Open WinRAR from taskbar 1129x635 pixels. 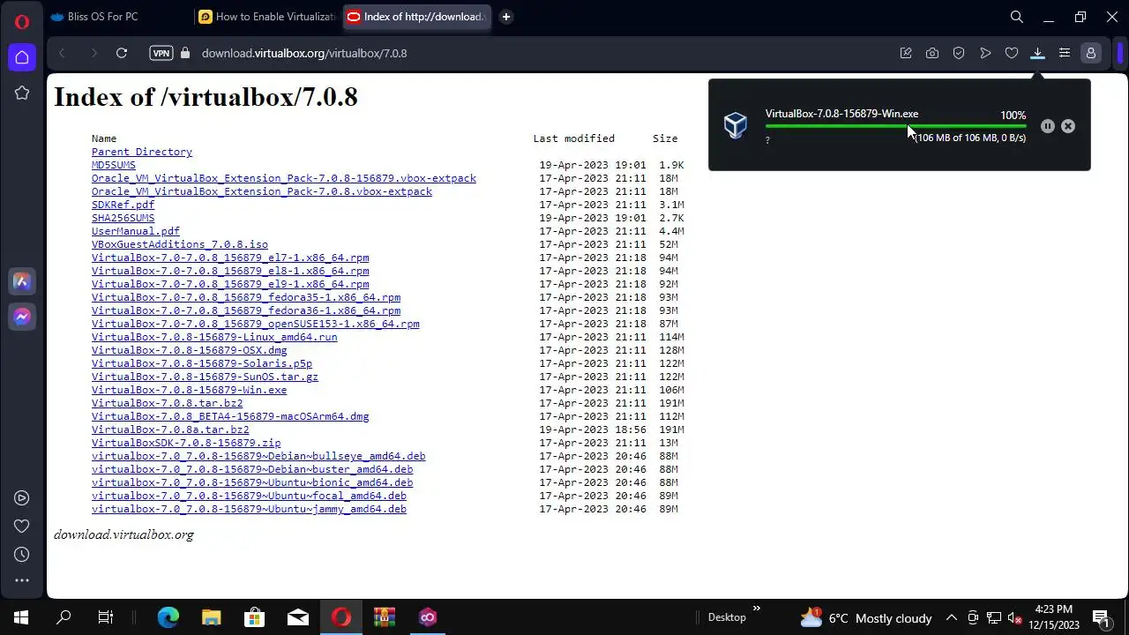pyautogui.click(x=385, y=617)
